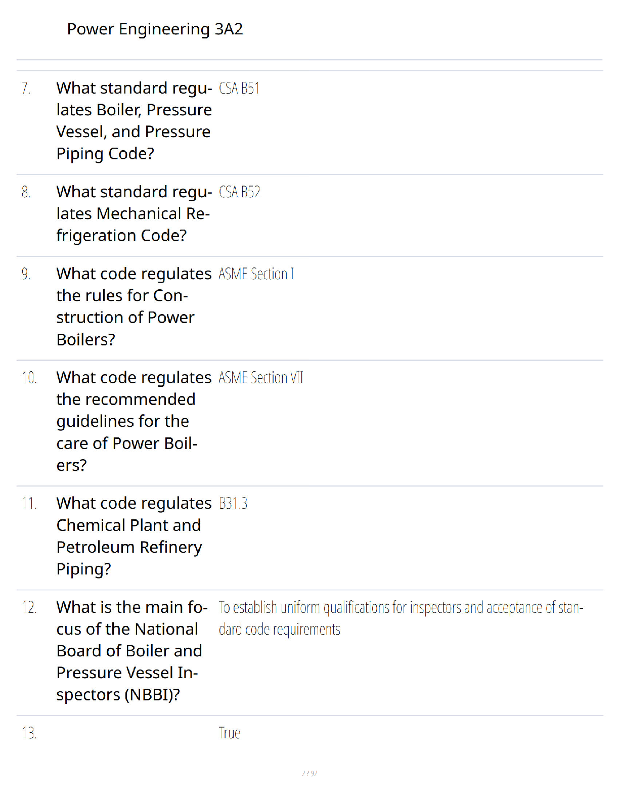Click question 9 about Construction of Power Boilers
The height and width of the screenshot is (801, 619).
click(x=134, y=306)
